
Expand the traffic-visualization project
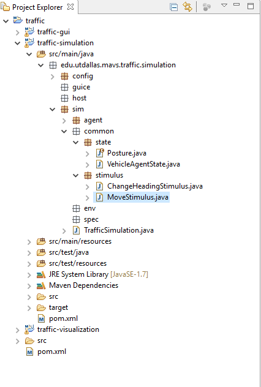tap(17, 330)
